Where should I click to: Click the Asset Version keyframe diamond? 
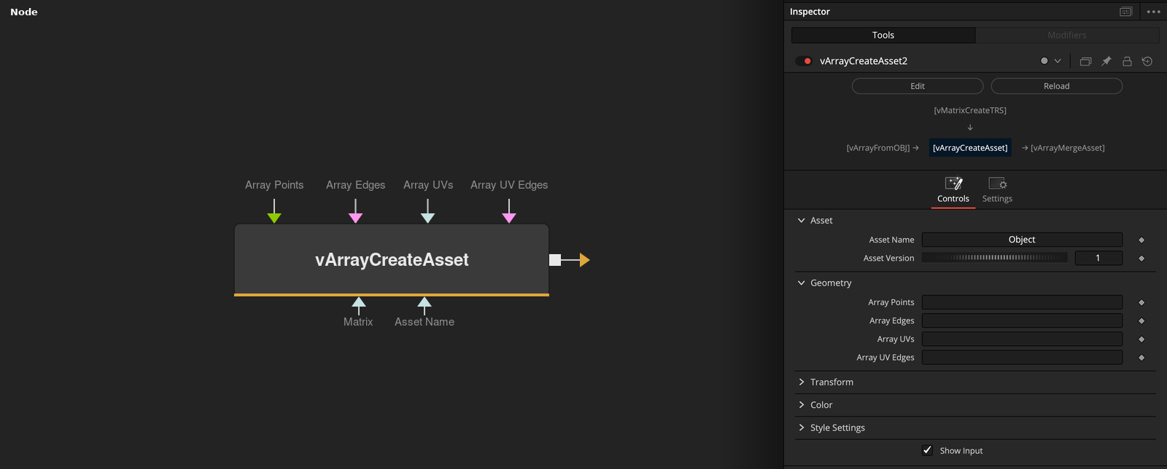(1141, 258)
